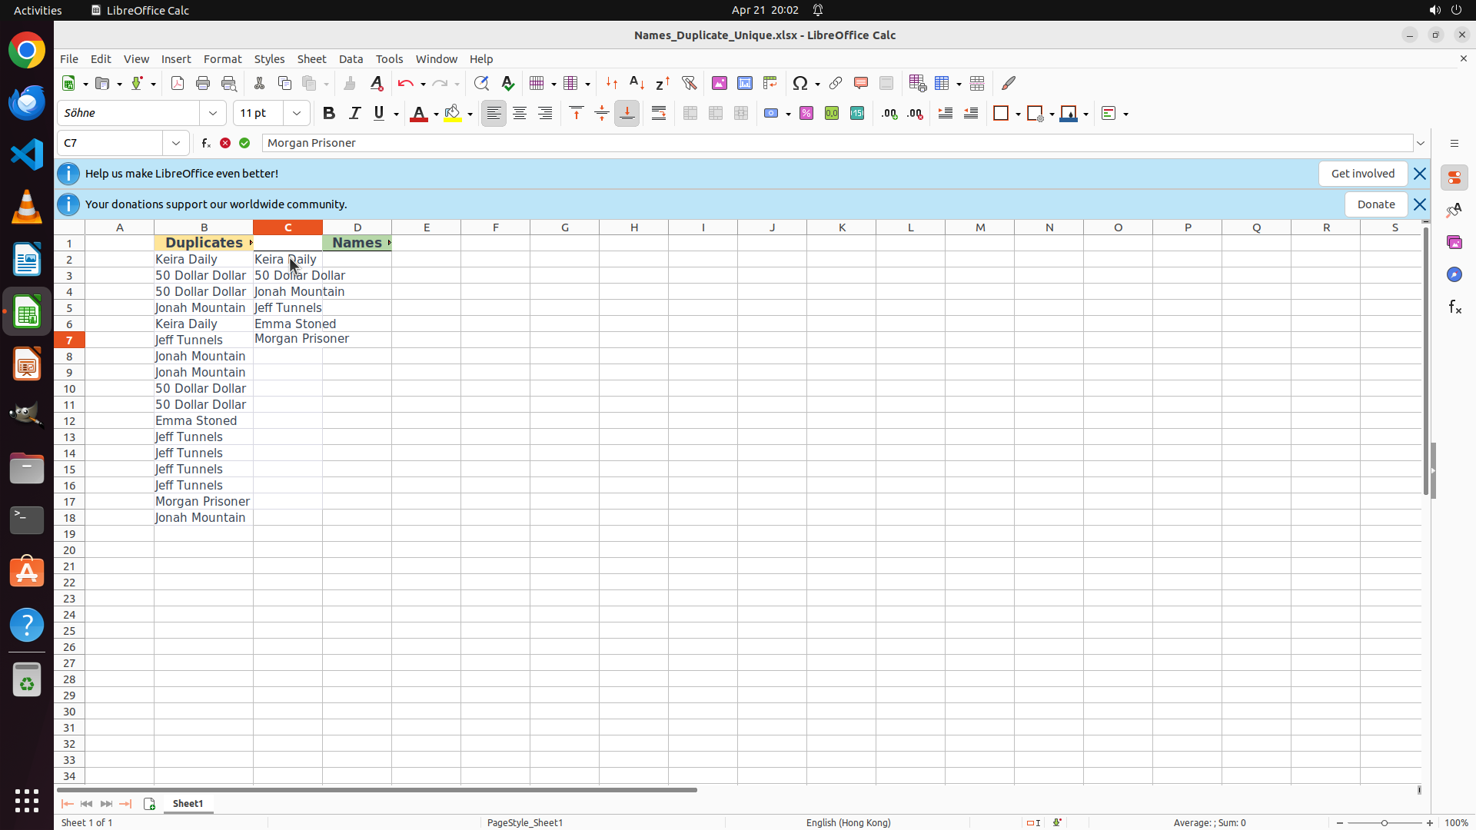
Task: Apply the yellow background color swatch
Action: pos(453,114)
